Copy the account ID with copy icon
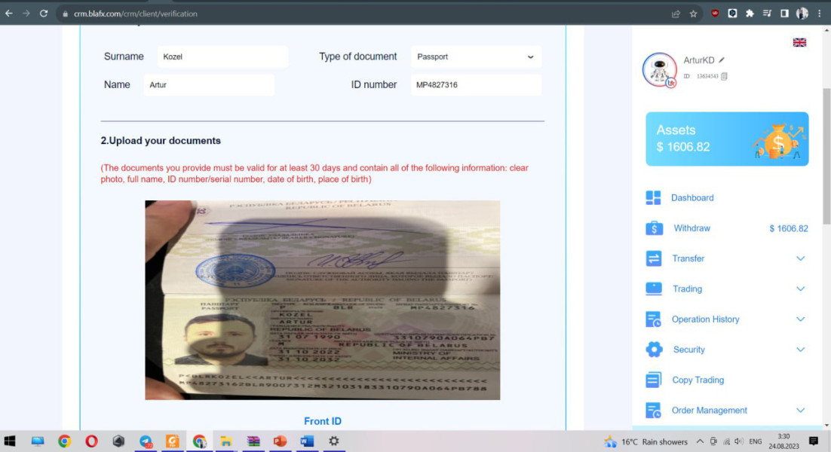 point(724,76)
